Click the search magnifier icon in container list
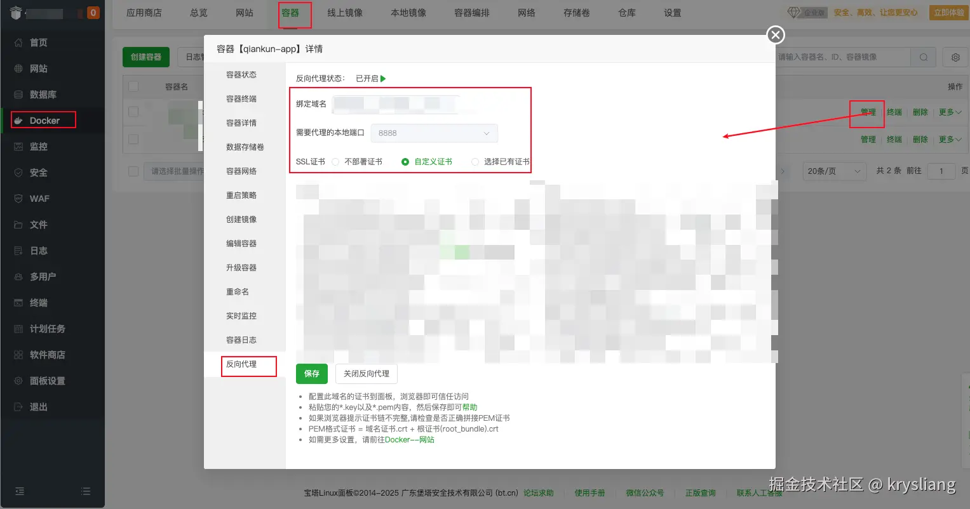The width and height of the screenshot is (970, 509). (x=924, y=57)
